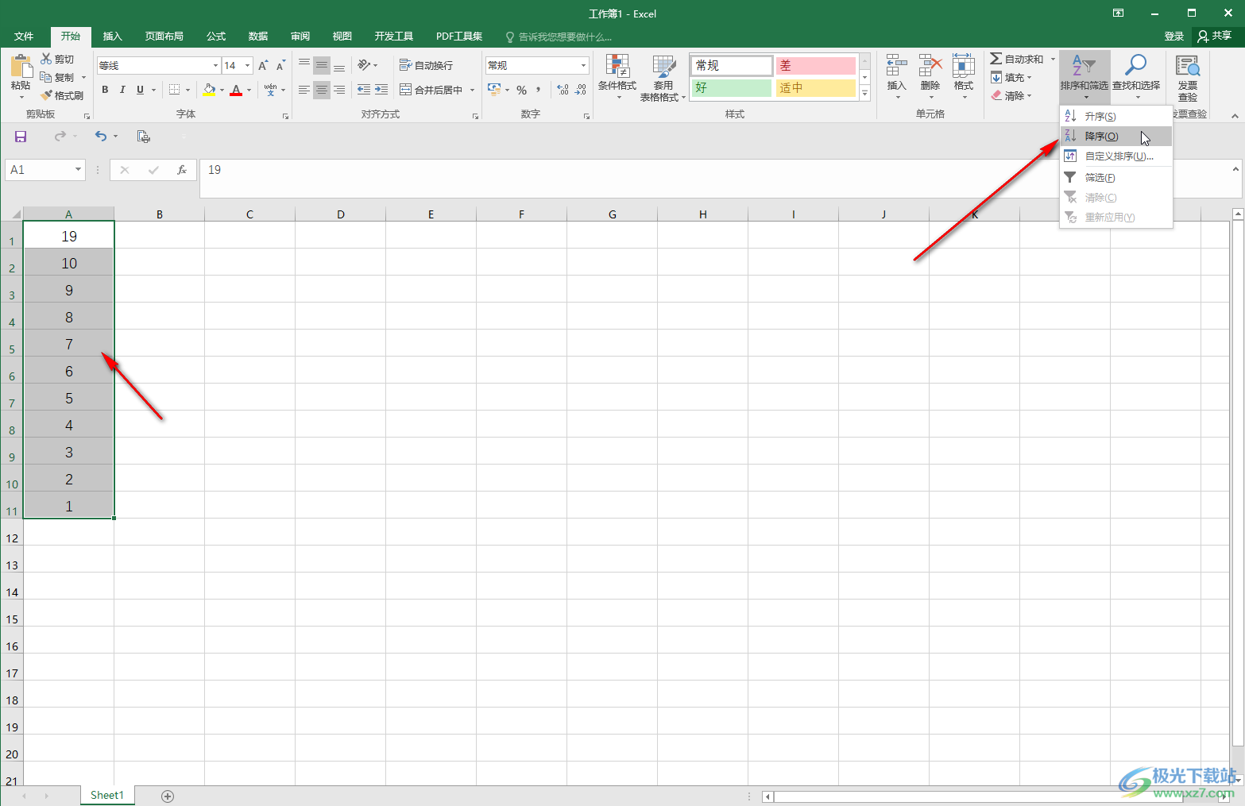This screenshot has height=806, width=1245.
Task: Choose Filter in sort menu
Action: click(x=1116, y=177)
